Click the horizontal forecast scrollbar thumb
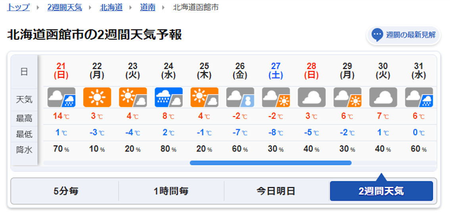Viewport: 450px width, 222px height. [271, 163]
